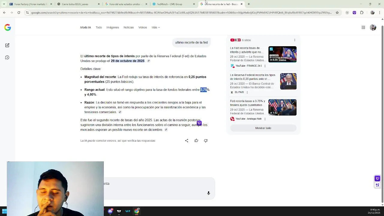Open options for the YouTube FRANCE 24 result
Viewport: 384px width, 216px height.
point(265,66)
